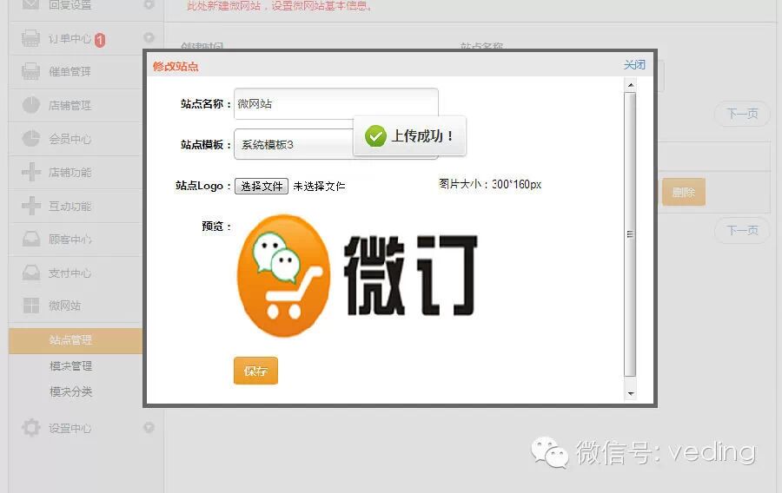This screenshot has height=493, width=782.
Task: Click 选择文件 to choose a logo
Action: click(262, 187)
